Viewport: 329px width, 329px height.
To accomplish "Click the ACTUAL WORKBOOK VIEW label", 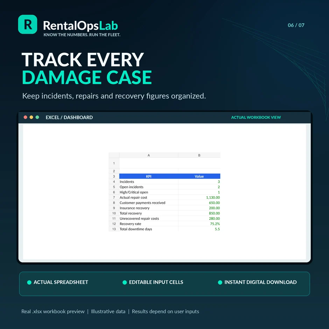I will click(256, 117).
